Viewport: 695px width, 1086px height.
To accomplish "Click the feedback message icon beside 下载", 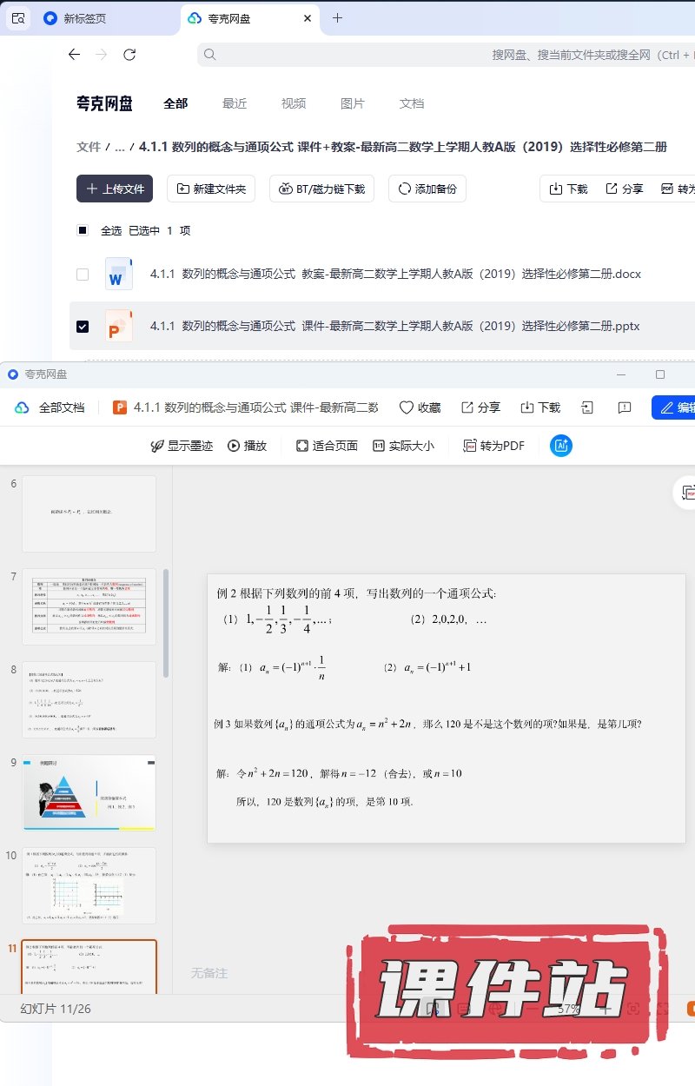I will [624, 407].
